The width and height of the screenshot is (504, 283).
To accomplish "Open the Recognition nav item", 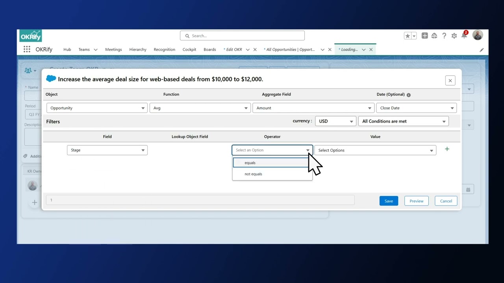I will pyautogui.click(x=165, y=50).
